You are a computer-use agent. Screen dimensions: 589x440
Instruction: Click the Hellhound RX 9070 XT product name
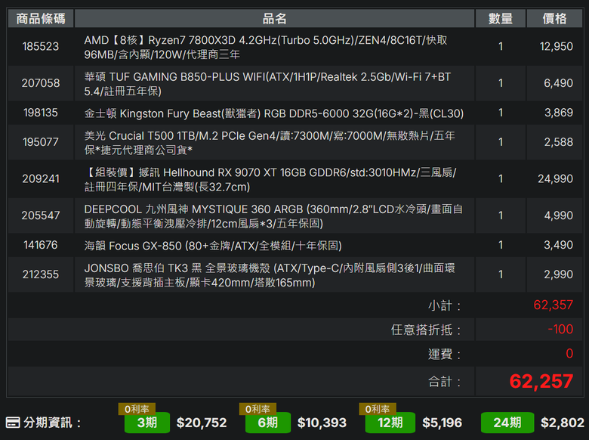point(270,179)
